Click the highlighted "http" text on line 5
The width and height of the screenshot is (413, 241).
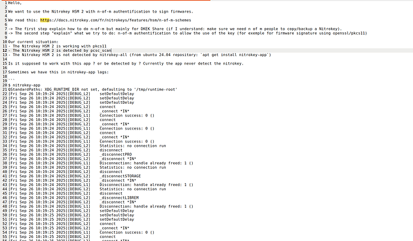[x=45, y=20]
